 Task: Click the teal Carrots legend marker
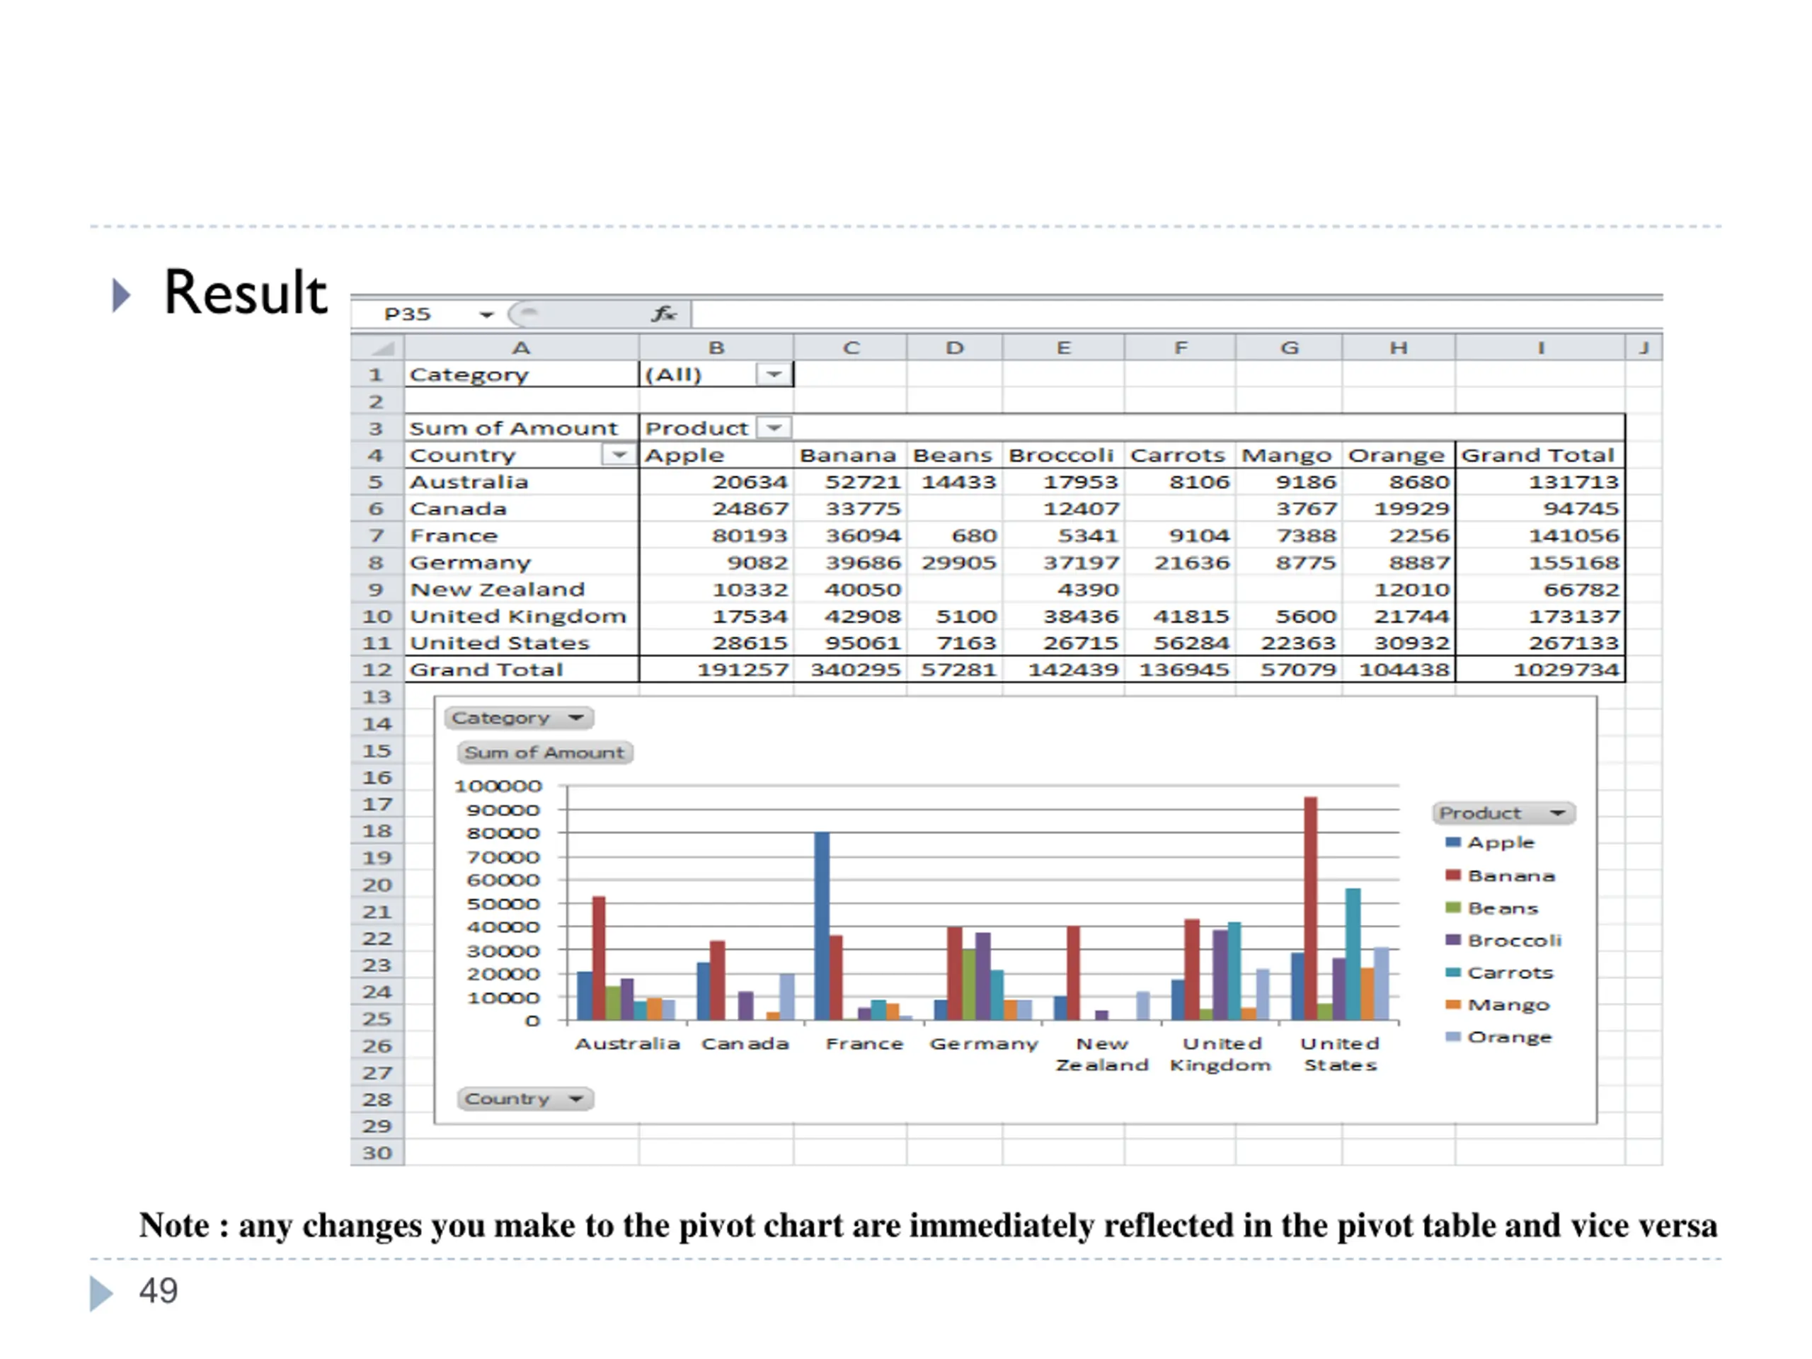tap(1453, 973)
